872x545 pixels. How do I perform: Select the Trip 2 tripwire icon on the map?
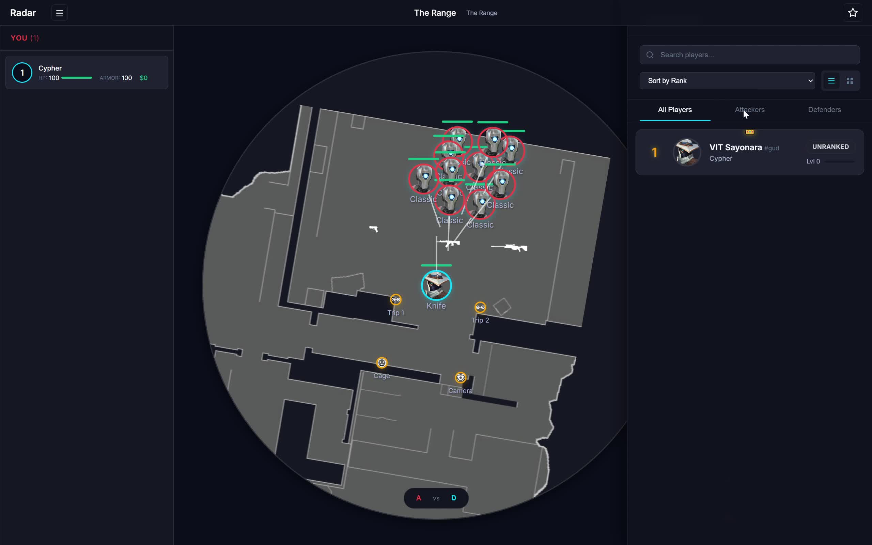[480, 307]
